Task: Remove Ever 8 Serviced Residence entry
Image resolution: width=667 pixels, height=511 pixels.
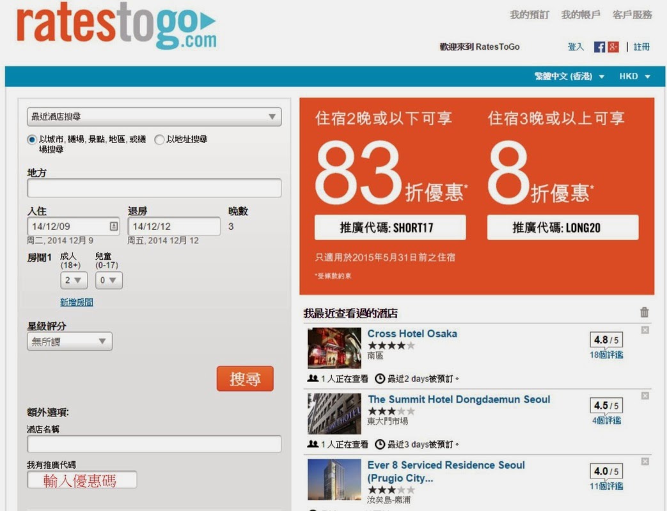Action: tap(645, 462)
